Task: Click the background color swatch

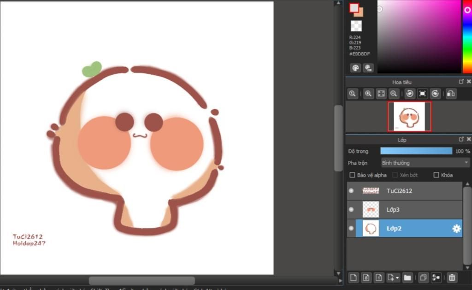Action: (360, 13)
